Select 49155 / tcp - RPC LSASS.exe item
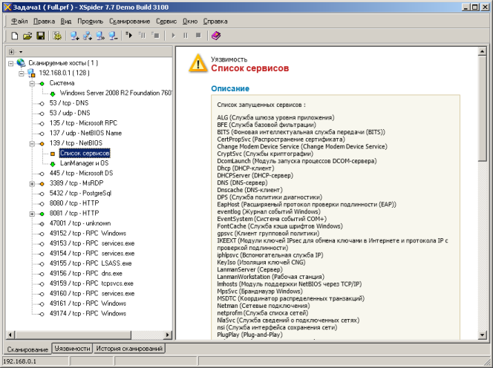The height and width of the screenshot is (368, 493). 91,263
